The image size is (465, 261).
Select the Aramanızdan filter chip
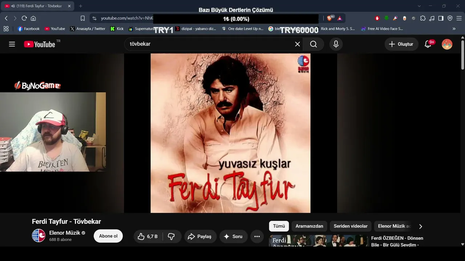click(x=309, y=226)
